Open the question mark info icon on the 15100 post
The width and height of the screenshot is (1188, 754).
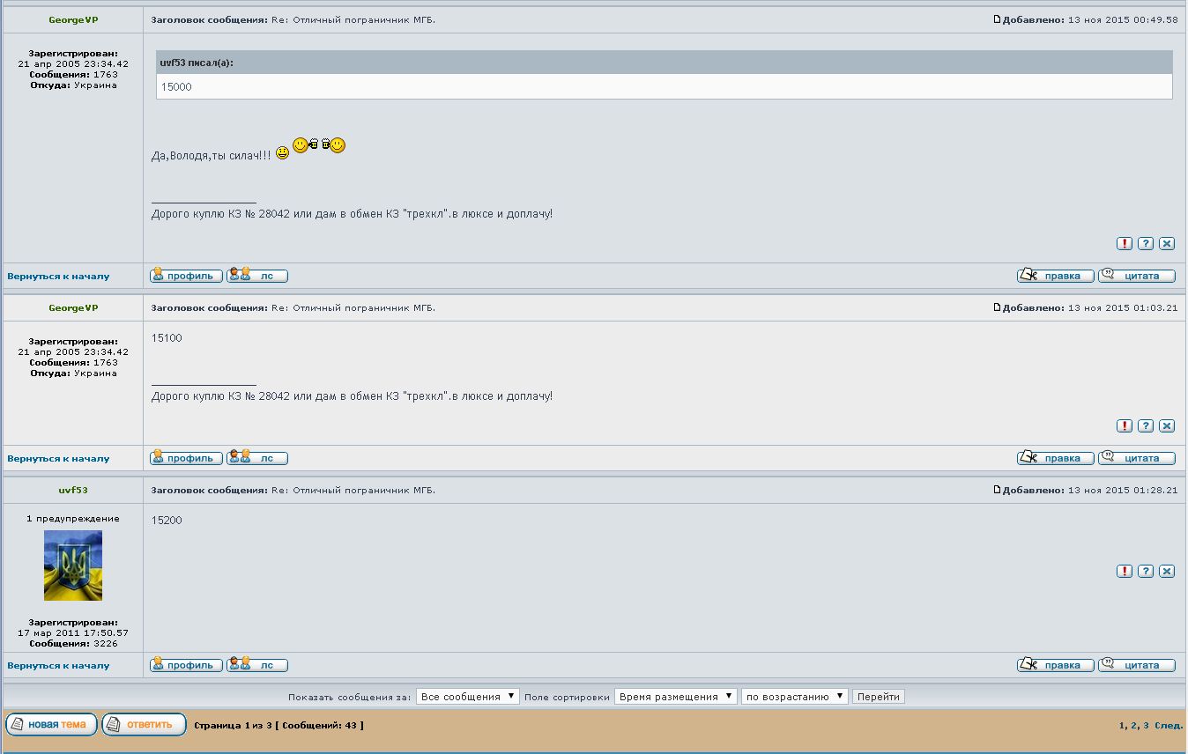point(1146,426)
